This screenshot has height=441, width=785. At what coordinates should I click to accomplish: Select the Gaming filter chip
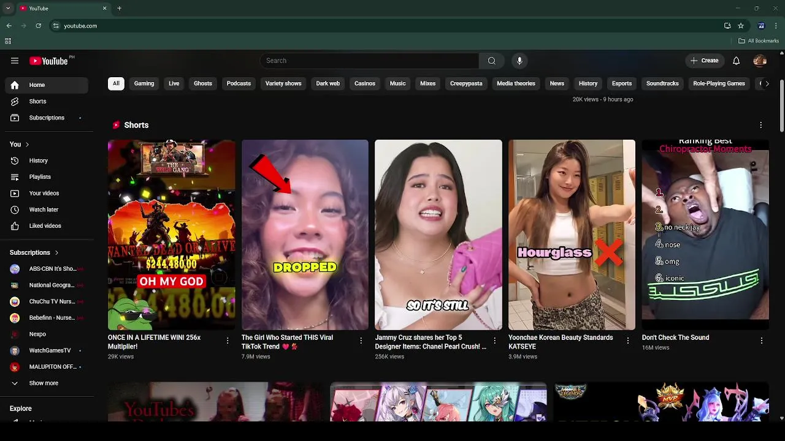point(144,83)
